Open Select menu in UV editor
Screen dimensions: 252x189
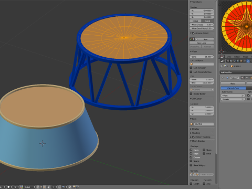pyautogui.click(x=237, y=57)
